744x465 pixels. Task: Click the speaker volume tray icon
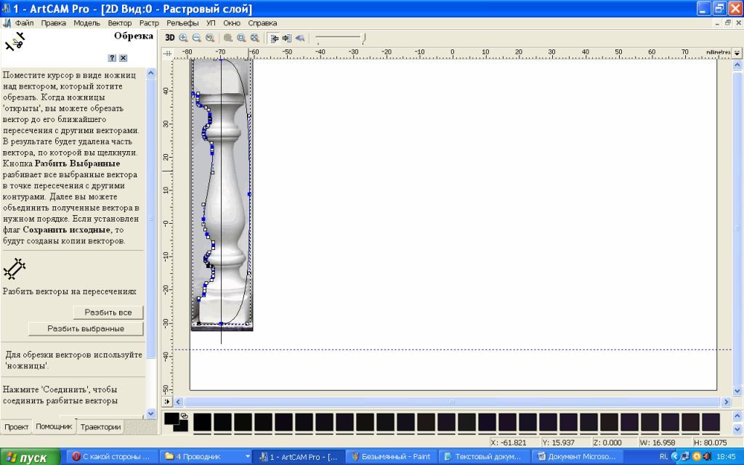[x=707, y=456]
